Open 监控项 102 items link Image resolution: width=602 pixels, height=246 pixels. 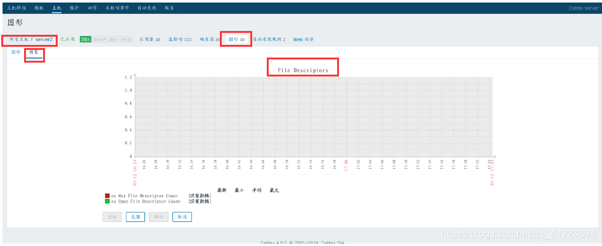pyautogui.click(x=180, y=39)
